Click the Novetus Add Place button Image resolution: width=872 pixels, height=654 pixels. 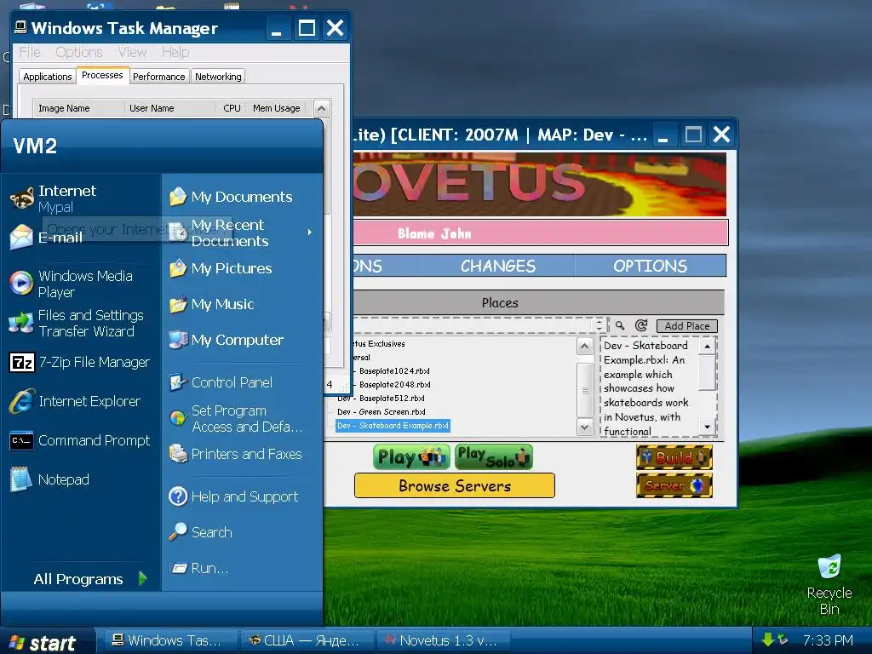click(x=687, y=326)
